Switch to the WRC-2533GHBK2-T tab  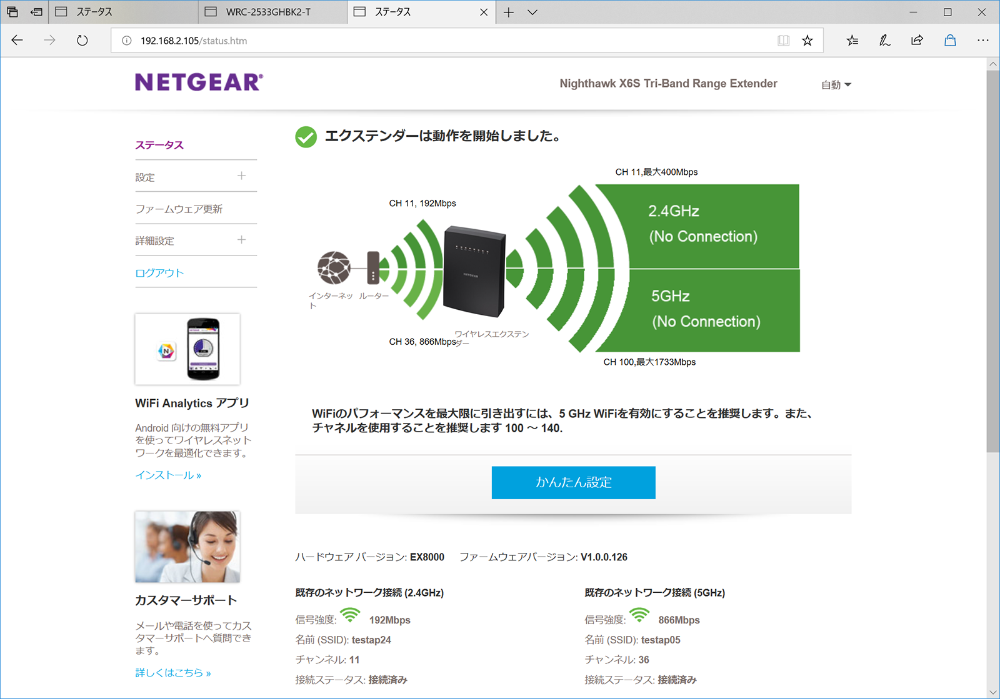(x=269, y=12)
